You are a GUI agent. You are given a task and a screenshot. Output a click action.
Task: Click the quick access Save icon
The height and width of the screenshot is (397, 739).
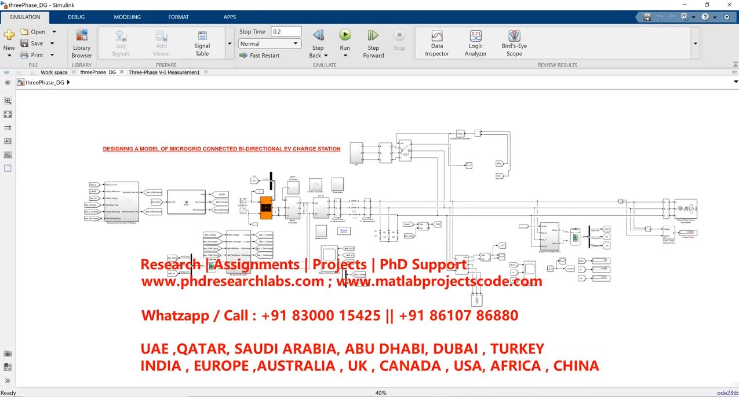click(647, 17)
